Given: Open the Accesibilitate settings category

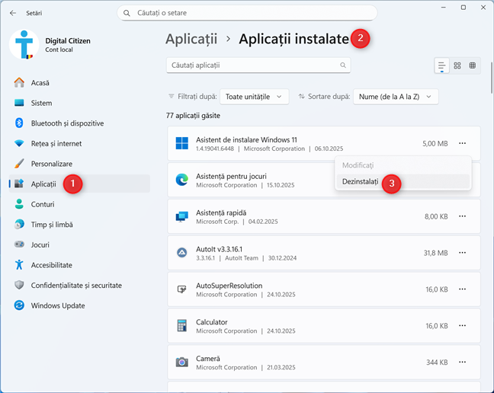Looking at the screenshot, I should coord(79,265).
